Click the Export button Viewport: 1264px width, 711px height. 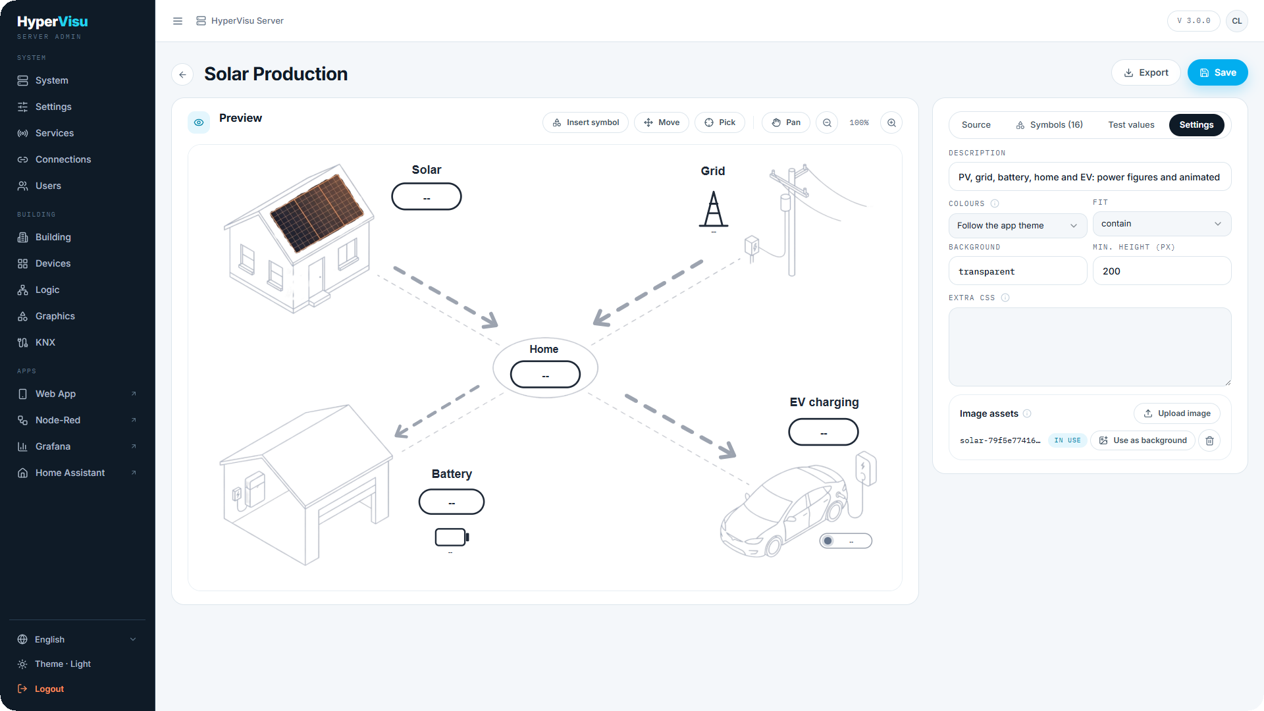(1145, 72)
